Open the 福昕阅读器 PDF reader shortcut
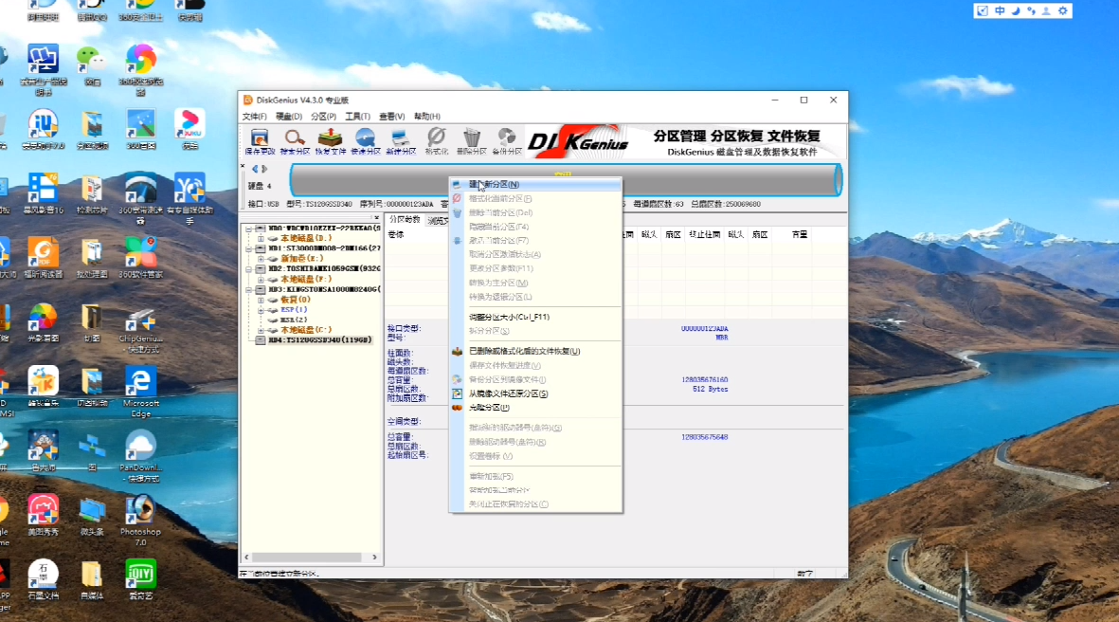Screen dimensions: 1119x622 (x=43, y=257)
